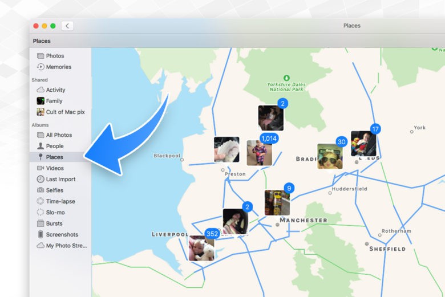Open Cult of Mac pix album
Image resolution: width=445 pixels, height=297 pixels.
click(x=65, y=112)
